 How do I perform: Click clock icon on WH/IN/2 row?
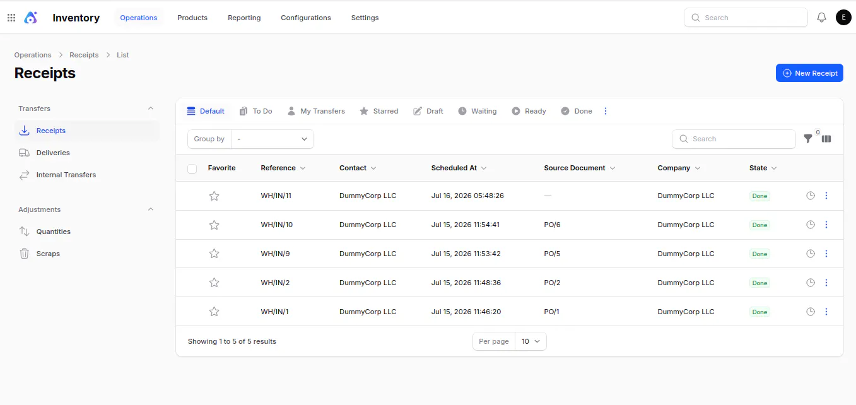pyautogui.click(x=811, y=283)
